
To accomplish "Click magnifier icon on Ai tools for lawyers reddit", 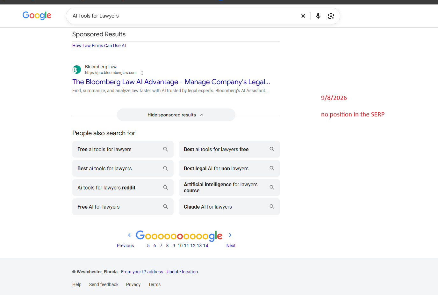I will 166,188.
